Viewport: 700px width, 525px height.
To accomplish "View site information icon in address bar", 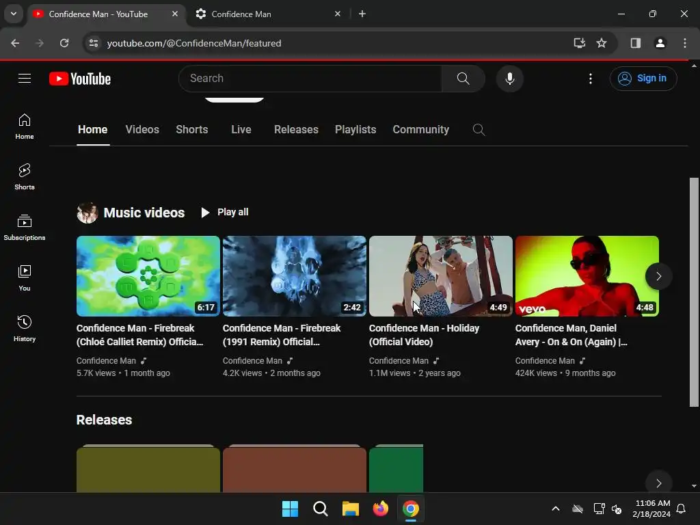I will click(x=94, y=43).
